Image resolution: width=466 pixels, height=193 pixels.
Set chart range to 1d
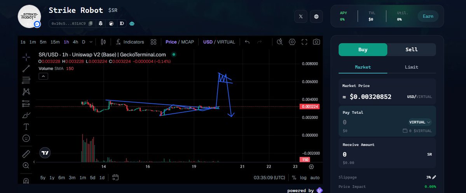(x=102, y=177)
